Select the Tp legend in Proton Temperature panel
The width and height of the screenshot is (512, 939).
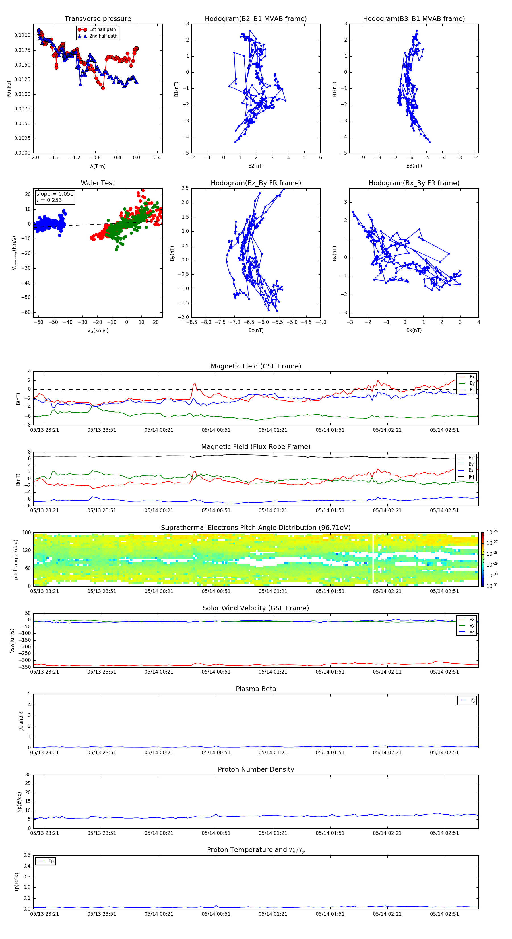tap(45, 861)
